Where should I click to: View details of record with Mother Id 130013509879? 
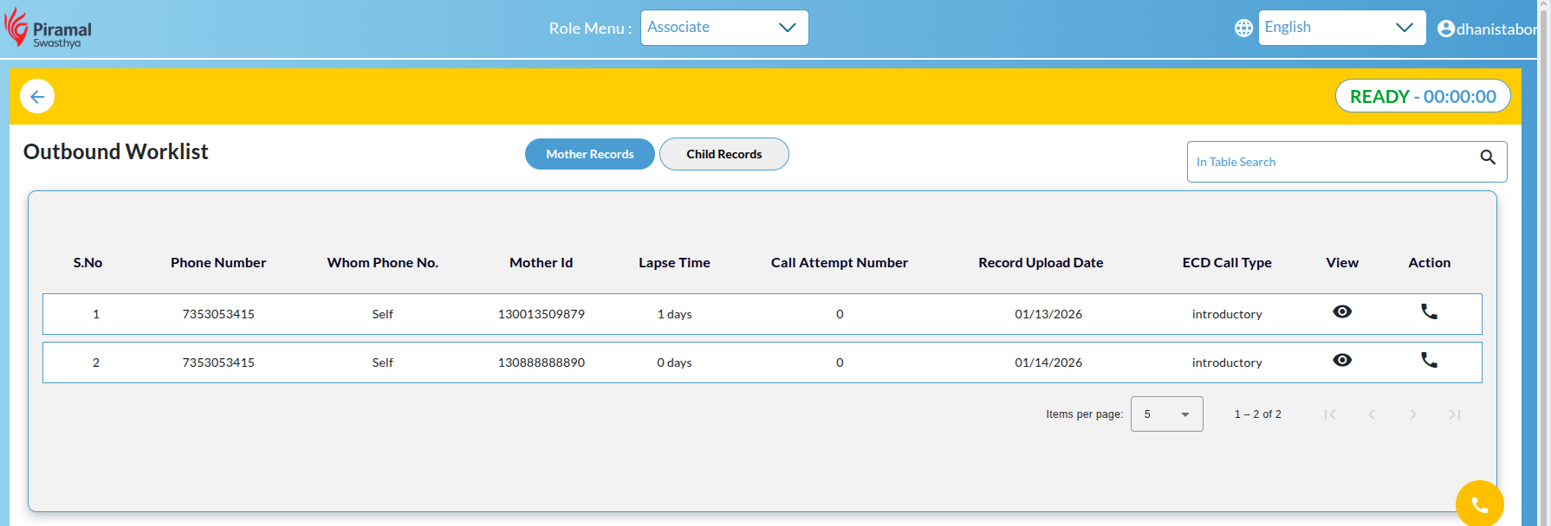coord(1341,312)
